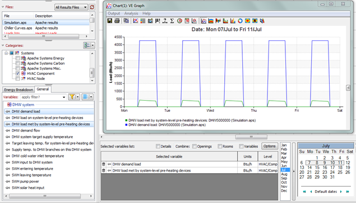Jump forward with double-arrow in calendar
Image resolution: width=356 pixels, height=203 pixels.
tap(348, 192)
